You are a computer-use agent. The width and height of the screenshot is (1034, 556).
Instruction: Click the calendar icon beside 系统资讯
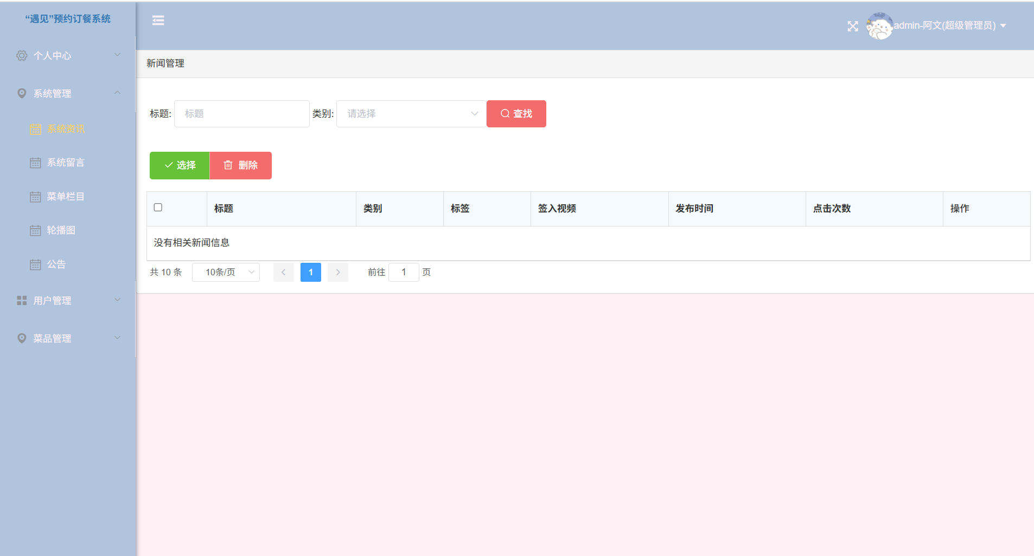(x=36, y=129)
